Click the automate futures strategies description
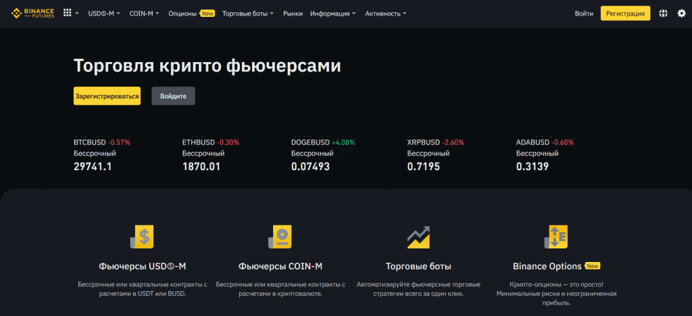Screen dimensions: 692x316 coord(418,289)
